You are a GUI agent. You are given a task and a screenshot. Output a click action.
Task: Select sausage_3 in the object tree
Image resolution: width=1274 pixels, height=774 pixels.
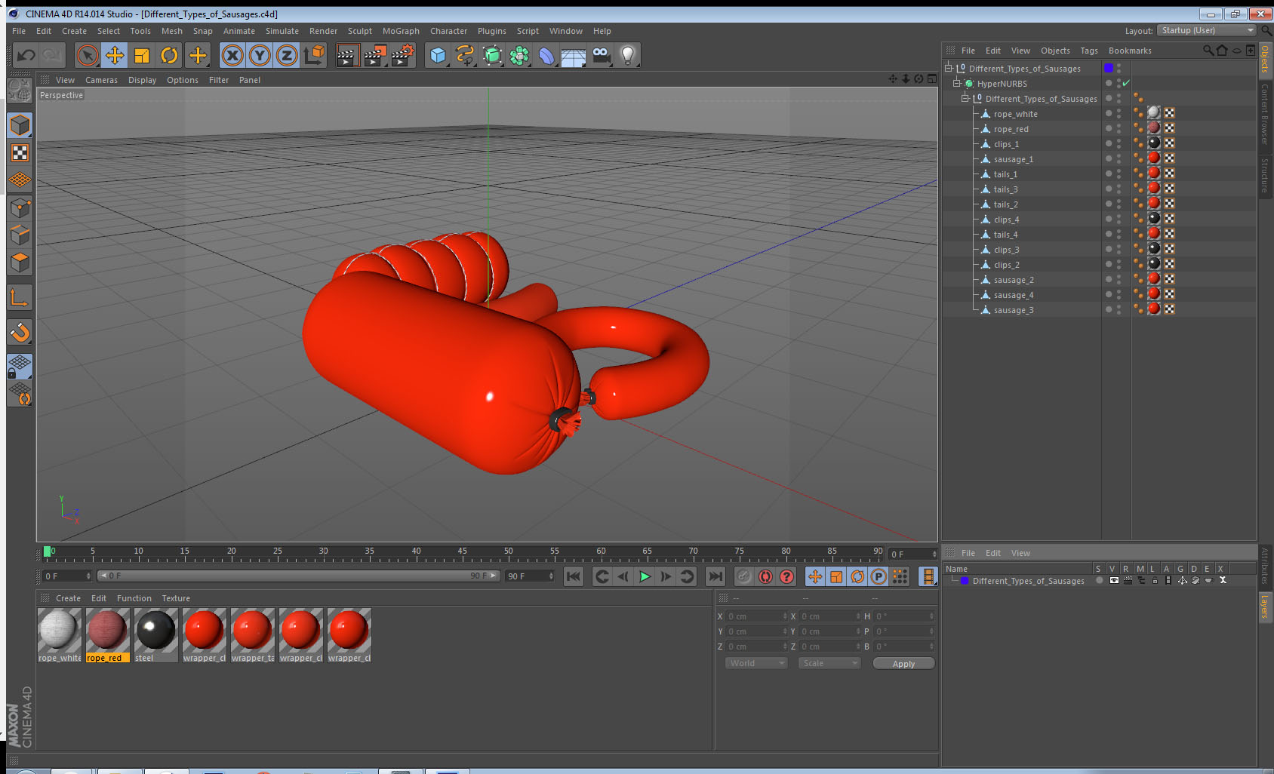tap(1013, 310)
